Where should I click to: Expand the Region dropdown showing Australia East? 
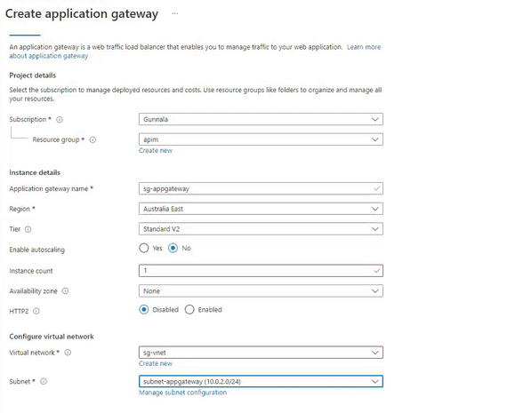261,209
